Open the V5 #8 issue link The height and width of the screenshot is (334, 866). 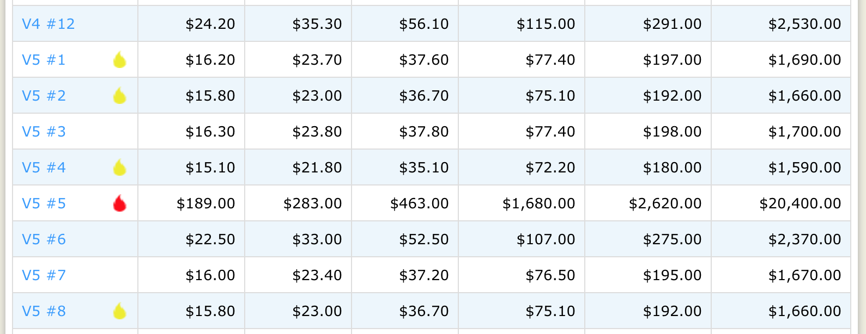[x=44, y=311]
